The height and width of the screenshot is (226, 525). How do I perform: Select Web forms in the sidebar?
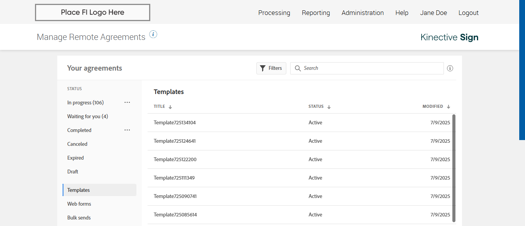[x=79, y=204]
